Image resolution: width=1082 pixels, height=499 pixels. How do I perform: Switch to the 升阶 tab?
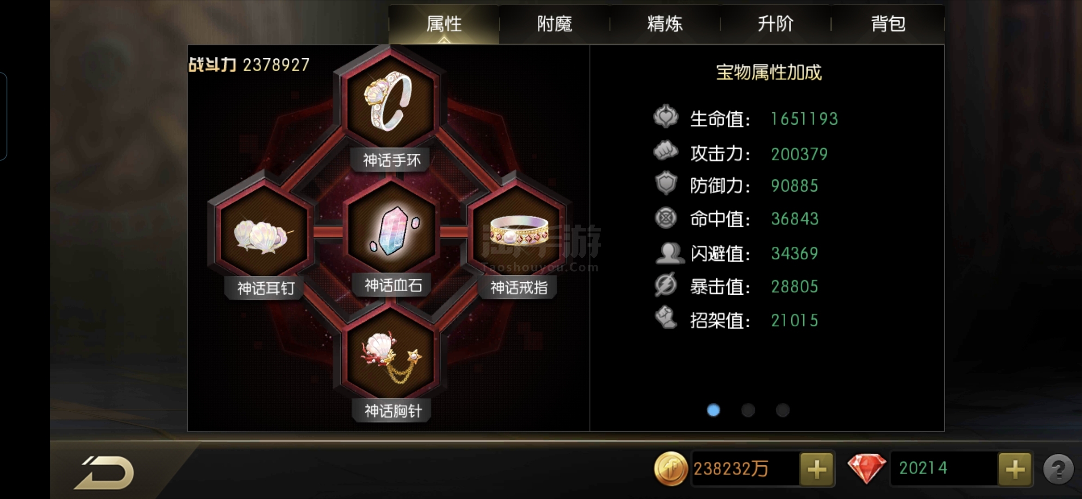point(775,24)
